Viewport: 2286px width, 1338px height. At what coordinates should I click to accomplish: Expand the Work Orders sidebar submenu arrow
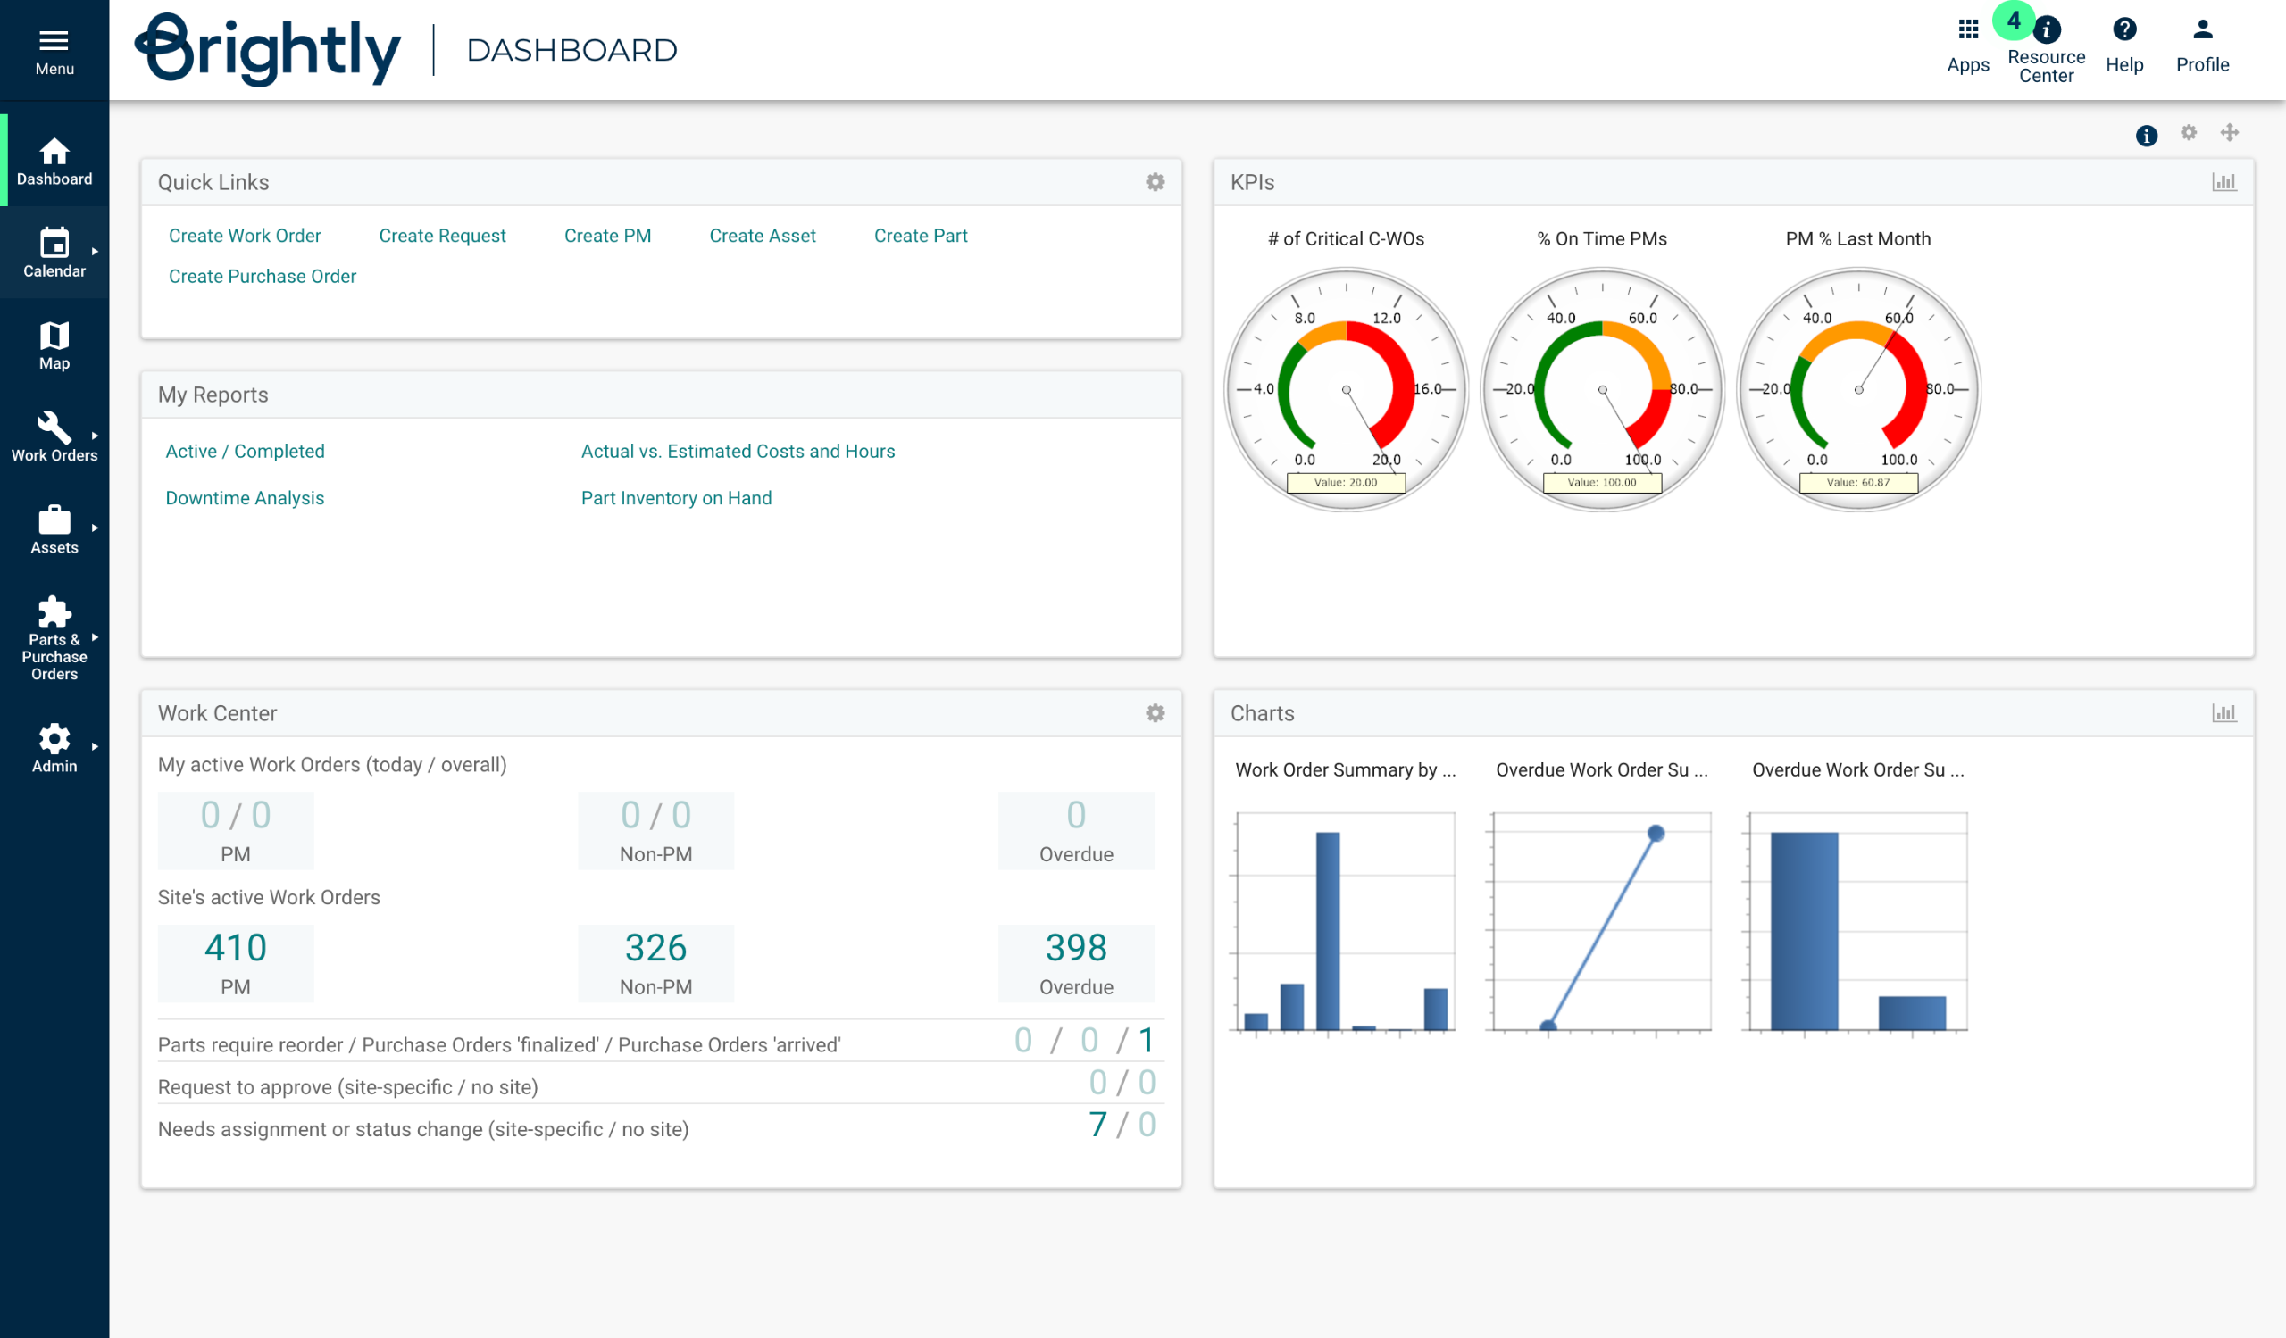[x=95, y=436]
